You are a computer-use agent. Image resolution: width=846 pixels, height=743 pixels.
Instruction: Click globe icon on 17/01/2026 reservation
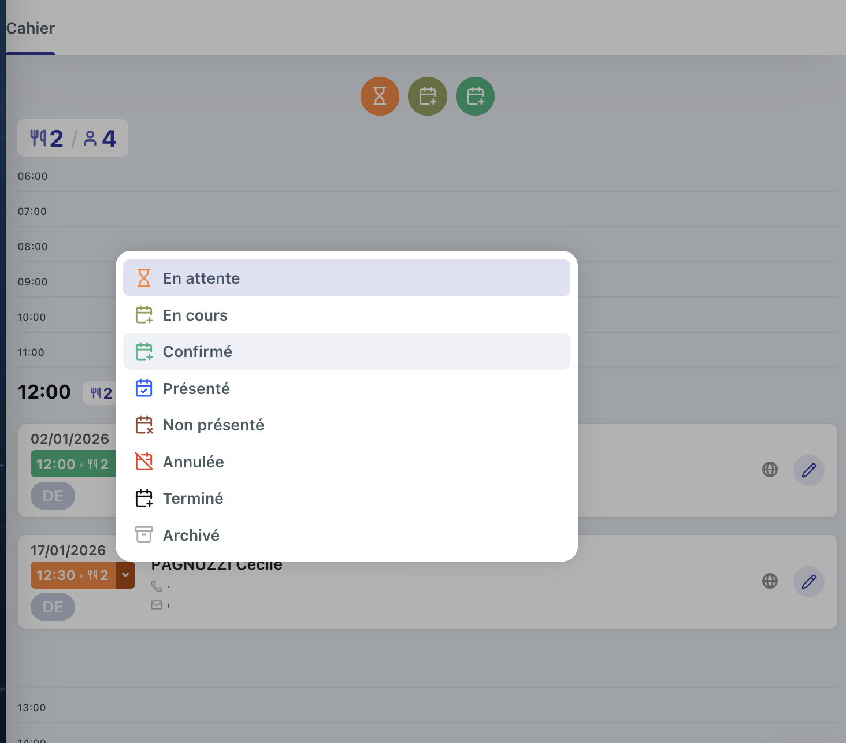(770, 581)
